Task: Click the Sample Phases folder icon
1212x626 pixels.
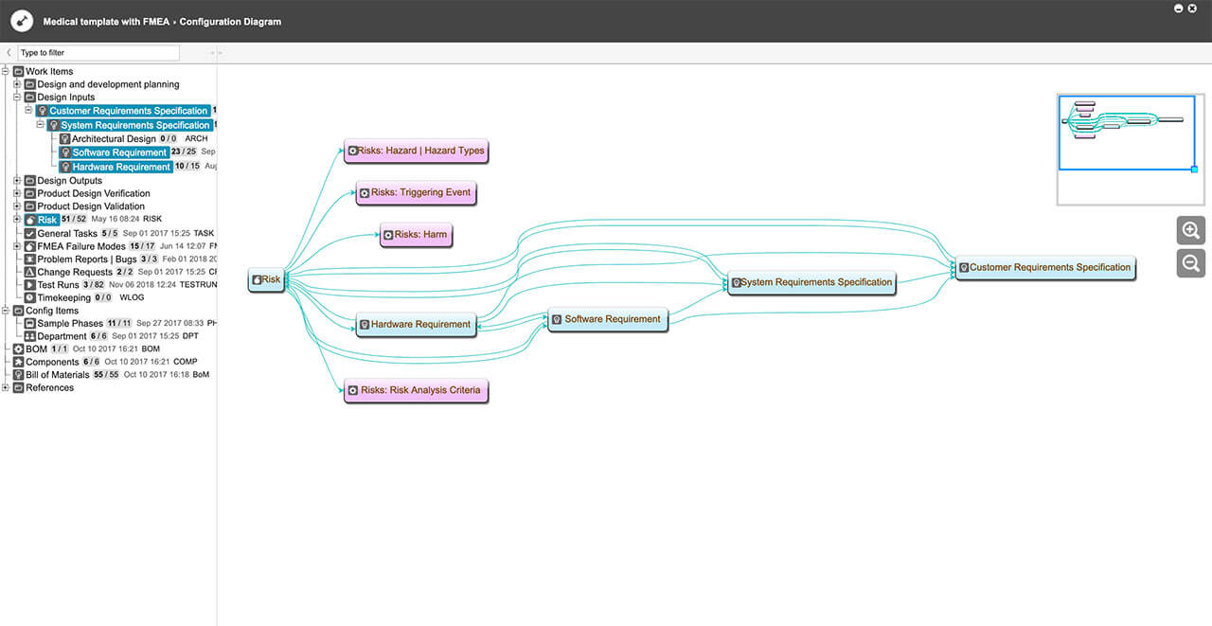Action: [x=30, y=323]
